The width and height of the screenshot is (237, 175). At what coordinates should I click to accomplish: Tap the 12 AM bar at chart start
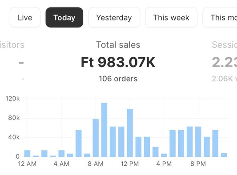(28, 154)
